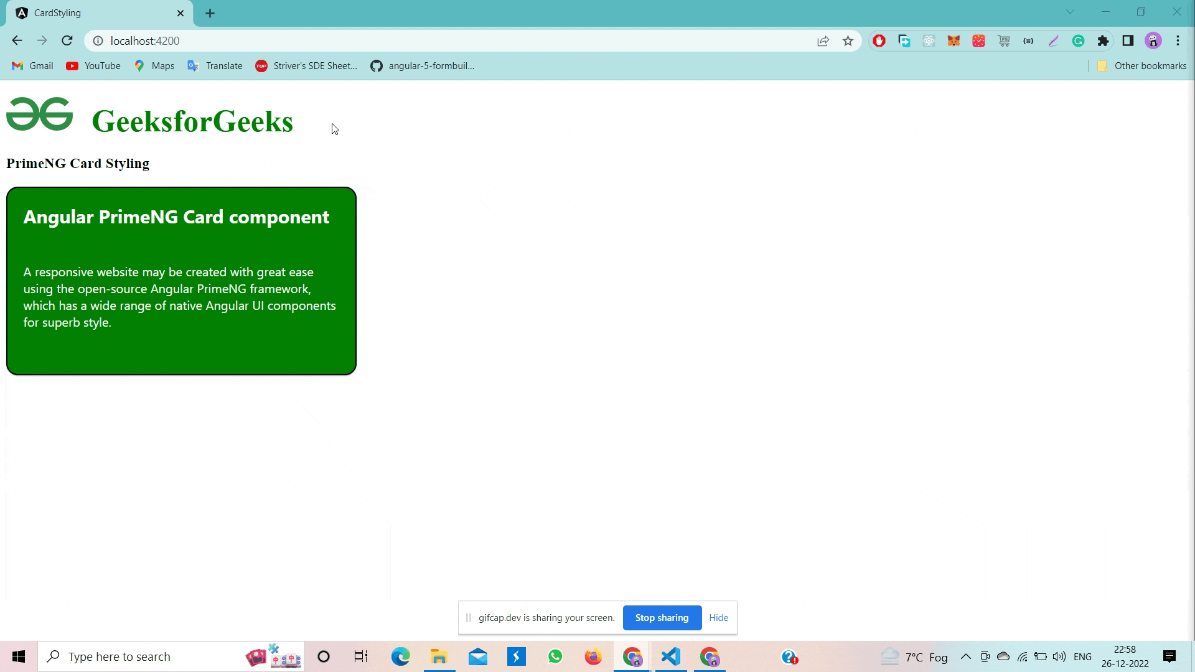Open a new browser tab
Viewport: 1195px width, 672px height.
(x=210, y=13)
